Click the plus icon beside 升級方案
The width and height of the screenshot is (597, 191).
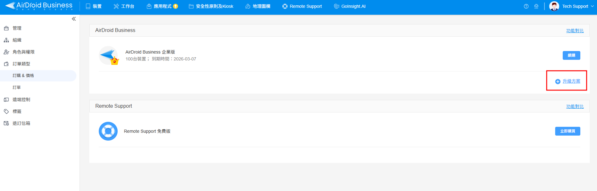(x=558, y=81)
